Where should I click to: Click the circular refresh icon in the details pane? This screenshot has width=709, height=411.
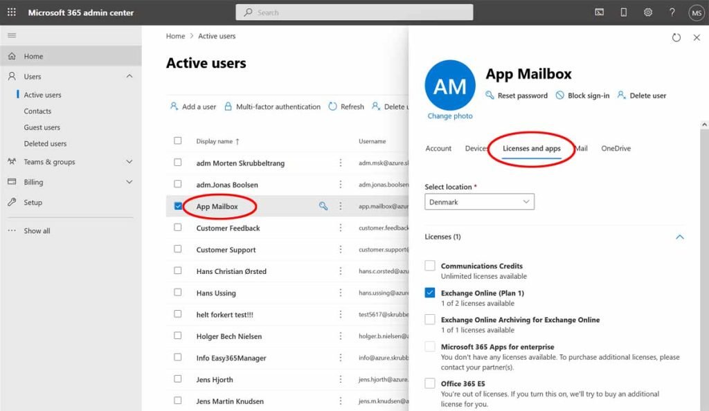(x=676, y=38)
